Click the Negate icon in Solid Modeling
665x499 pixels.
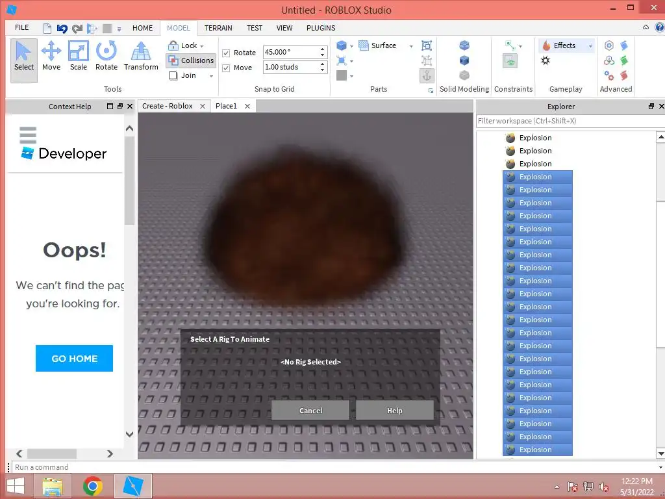[x=464, y=60]
